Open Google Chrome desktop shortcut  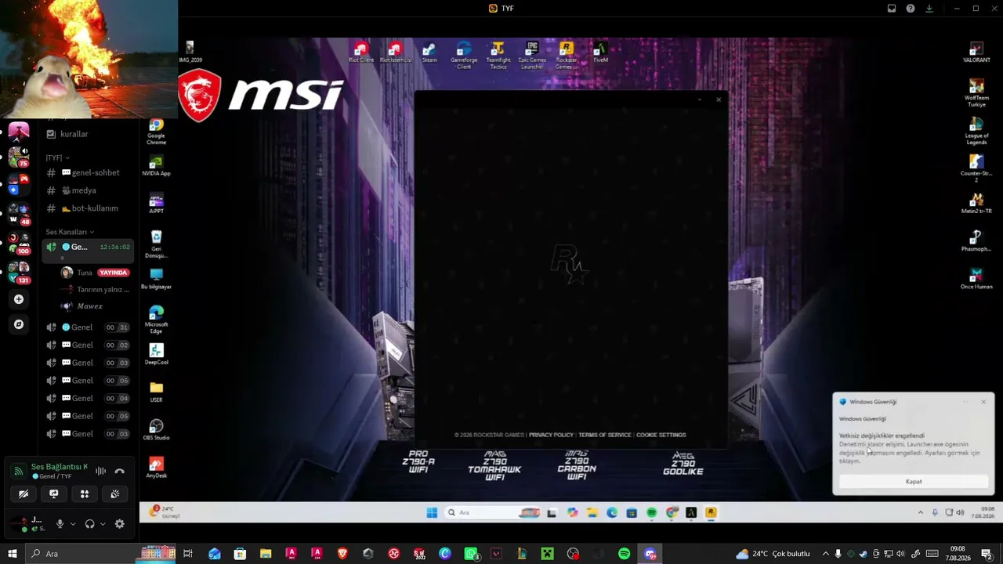tap(156, 132)
